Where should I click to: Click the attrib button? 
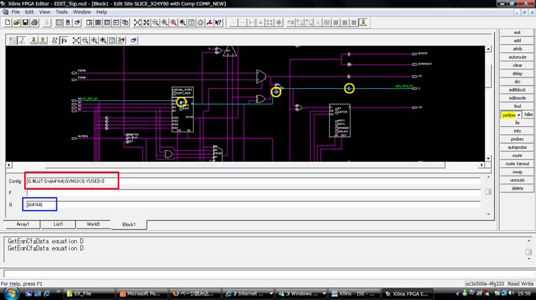click(517, 49)
